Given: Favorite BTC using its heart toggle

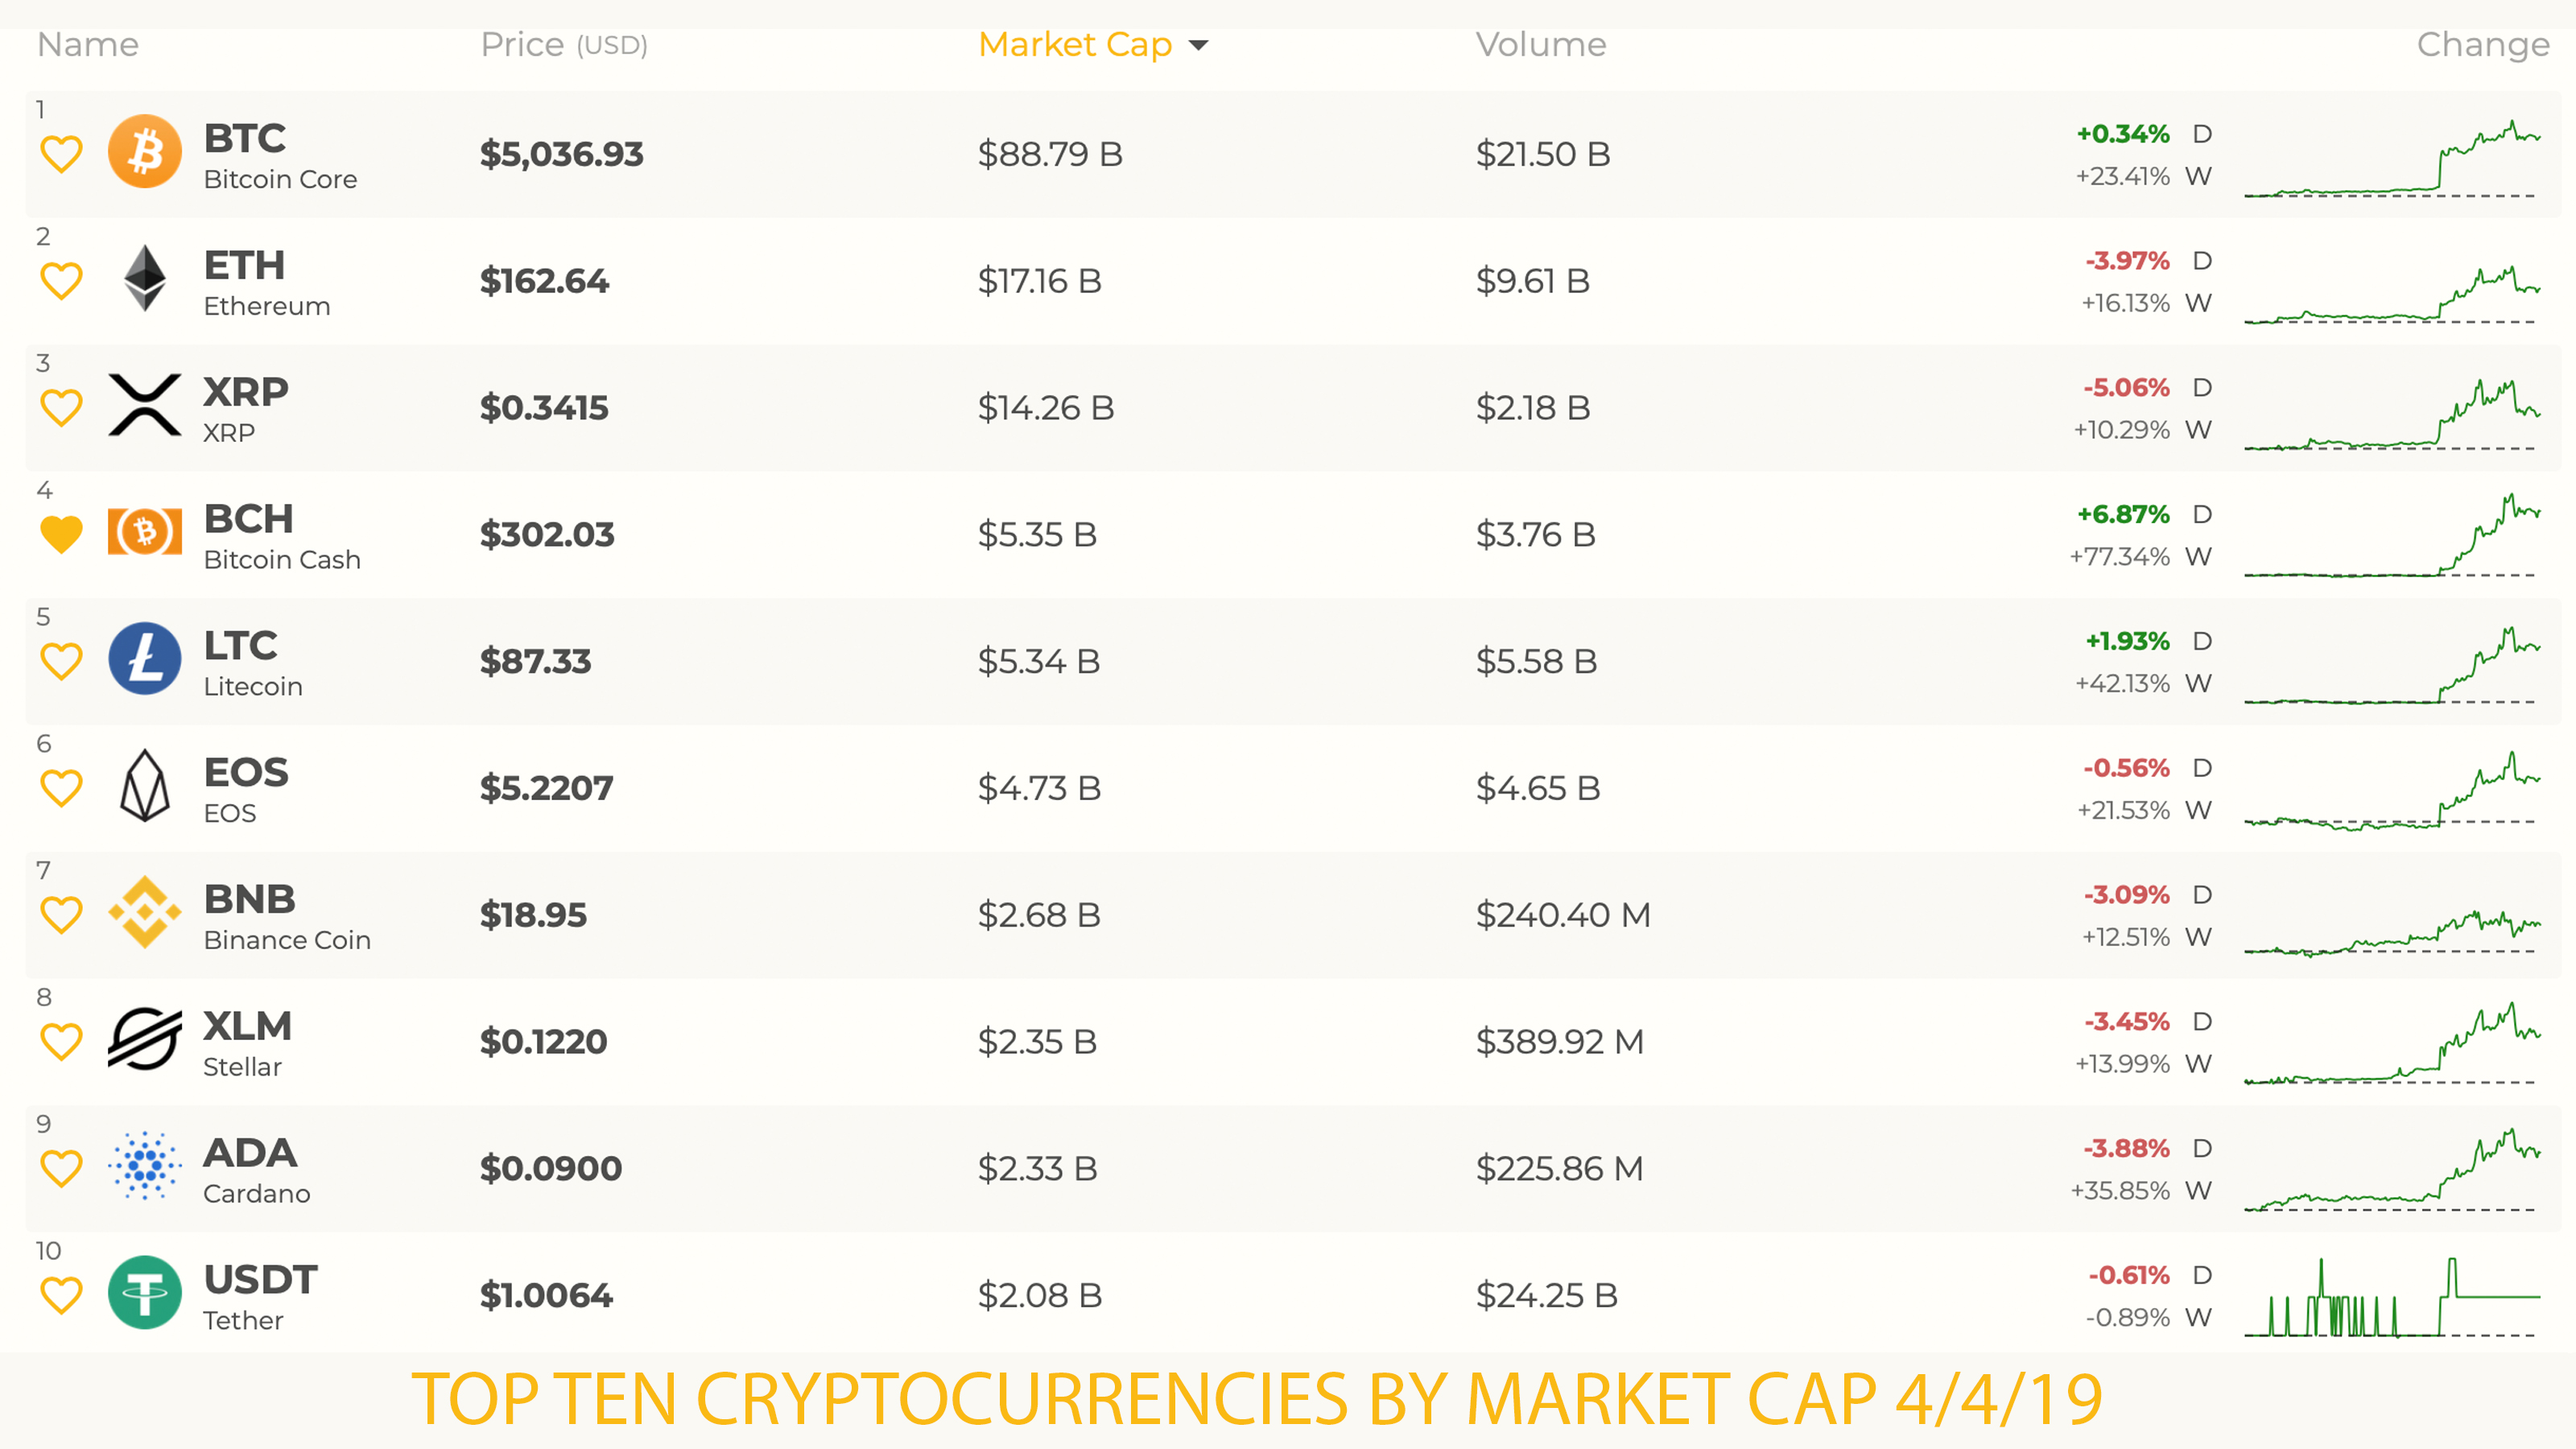Looking at the screenshot, I should coord(61,153).
